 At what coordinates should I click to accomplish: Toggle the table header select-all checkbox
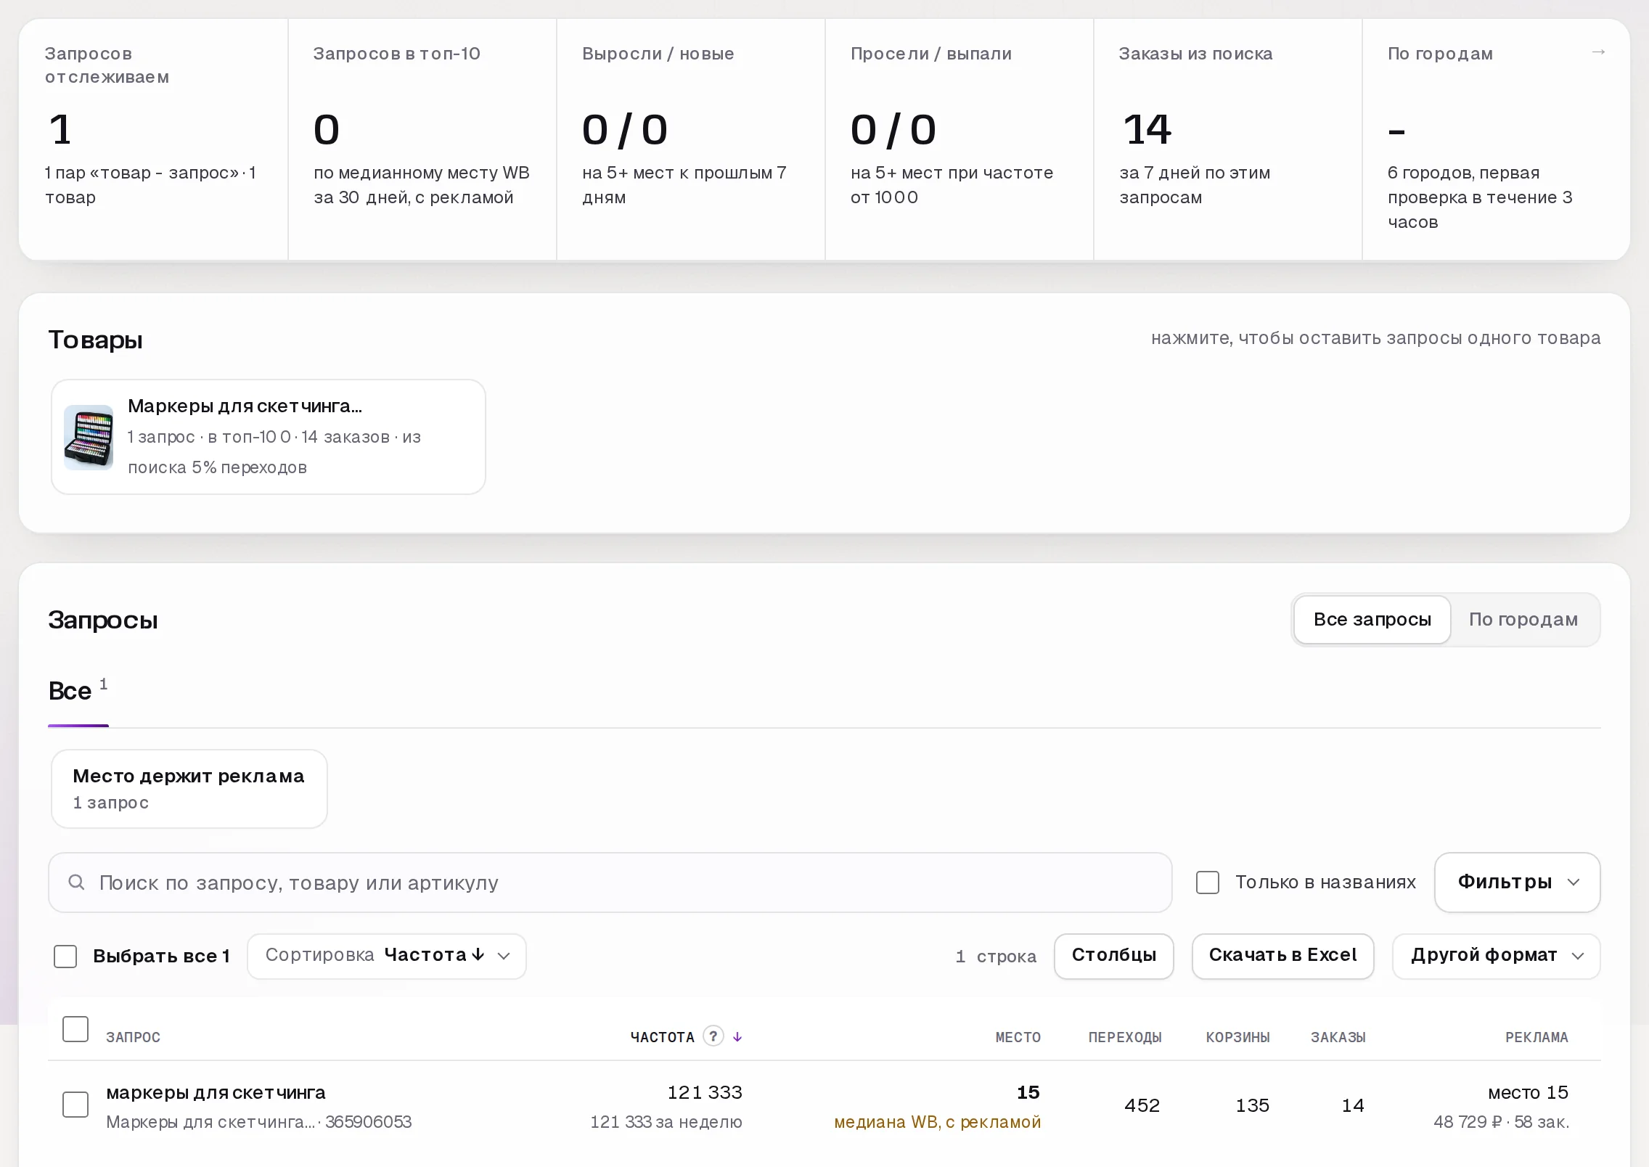75,1029
